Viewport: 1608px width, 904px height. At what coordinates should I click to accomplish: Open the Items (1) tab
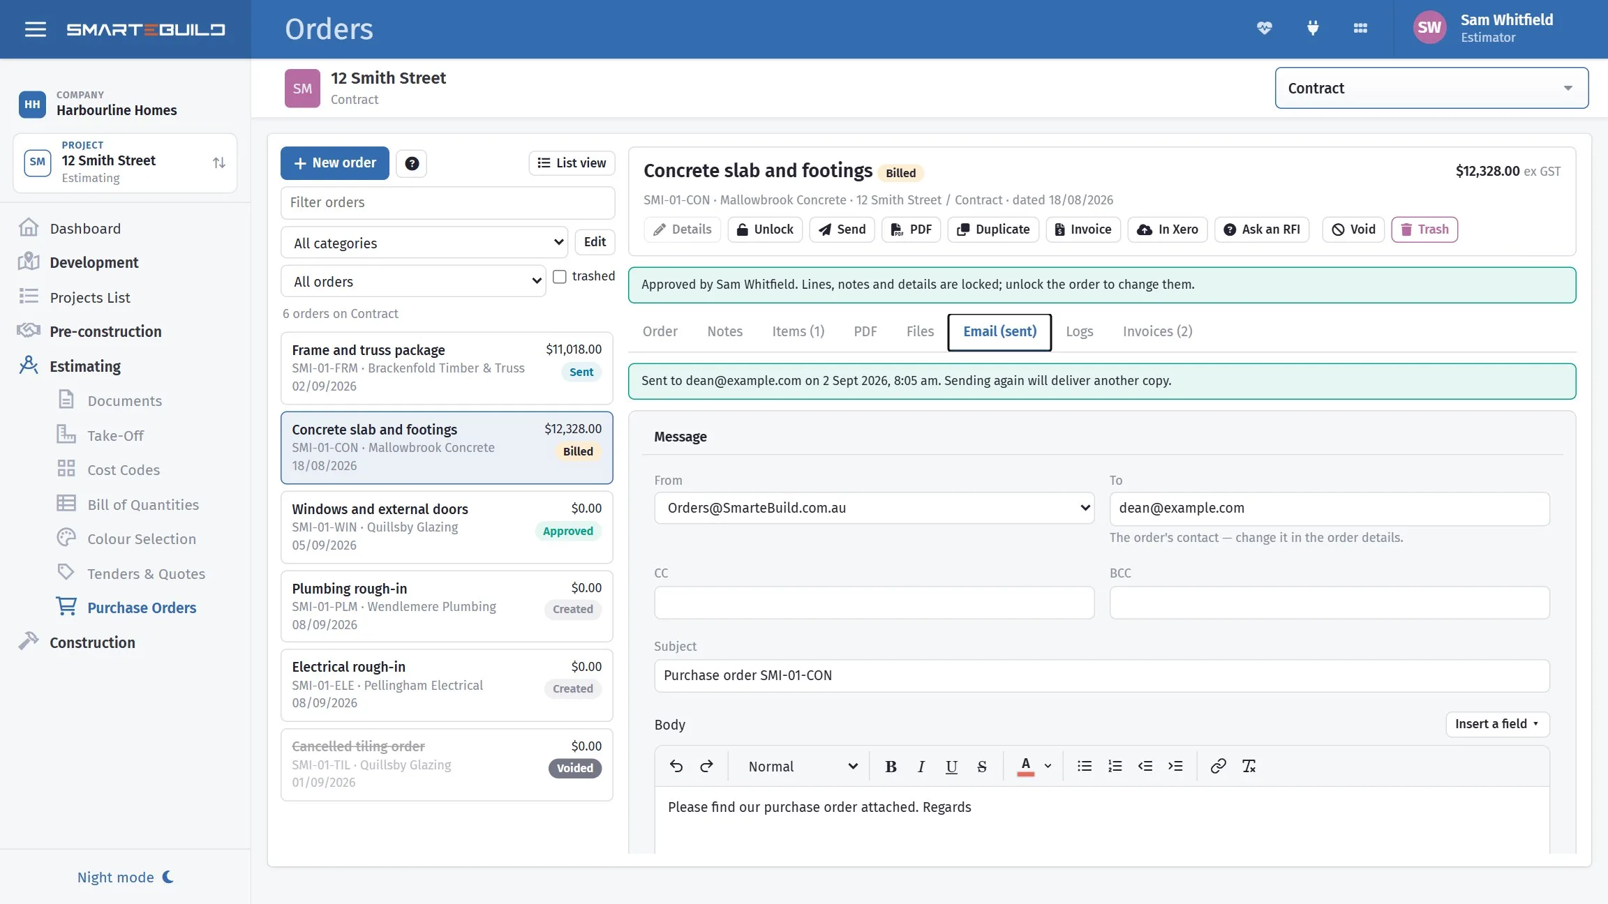pyautogui.click(x=798, y=331)
